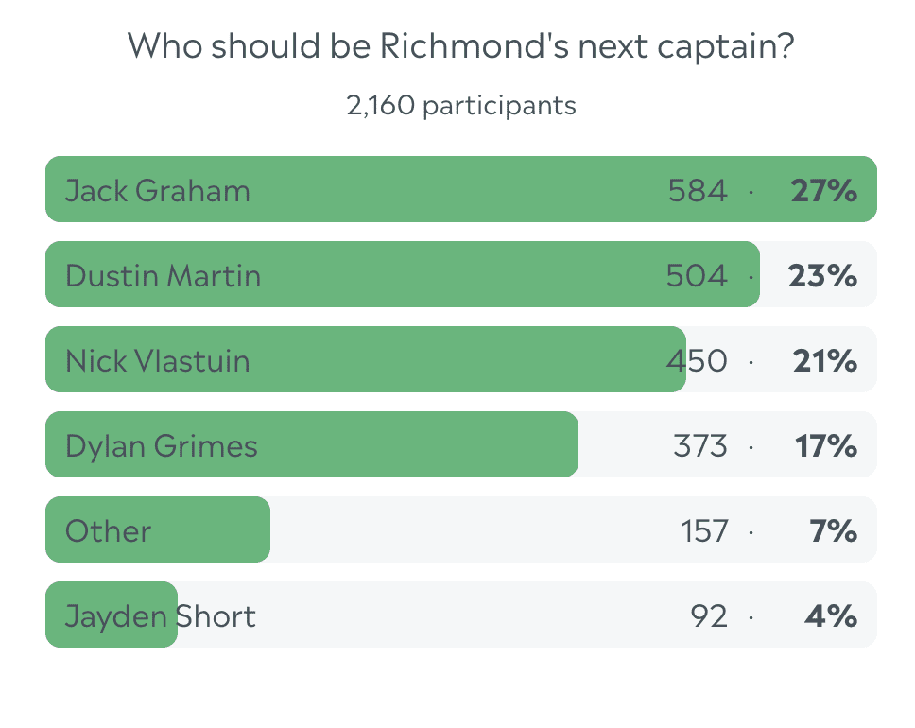The height and width of the screenshot is (728, 915).
Task: Click the poll question title text
Action: coord(461,45)
